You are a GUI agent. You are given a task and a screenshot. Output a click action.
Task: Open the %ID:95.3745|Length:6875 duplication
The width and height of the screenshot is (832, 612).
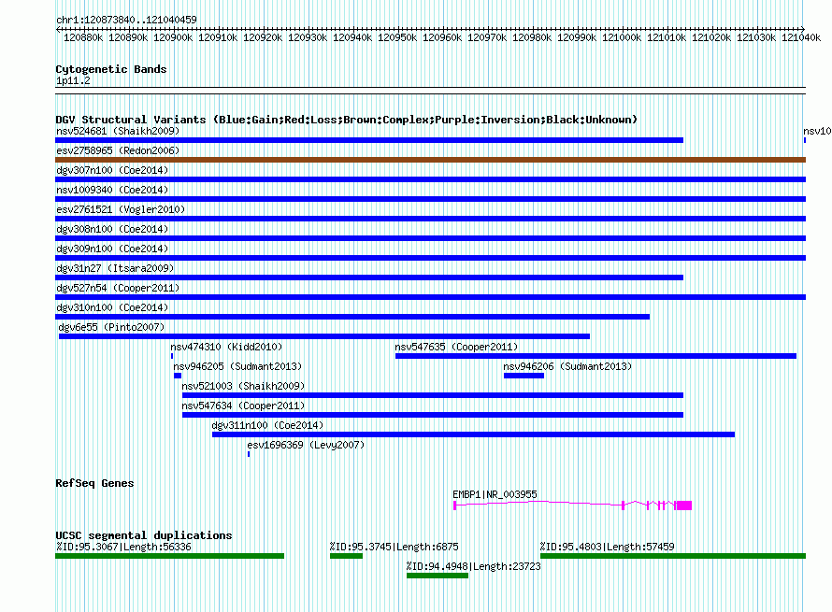click(394, 547)
